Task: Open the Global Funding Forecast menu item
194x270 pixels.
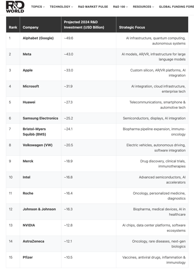Action: [x=176, y=7]
